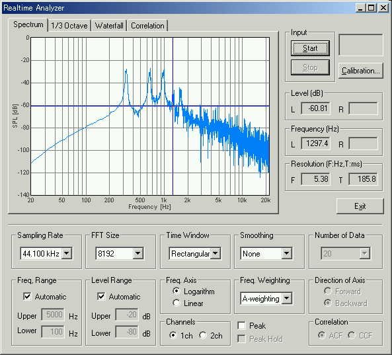
Task: Click the spectrum graph at the crosshair
Action: pos(173,106)
